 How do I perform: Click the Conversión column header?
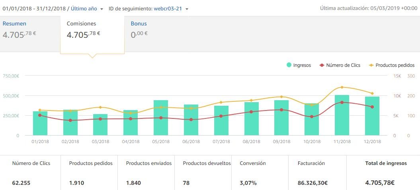coord(253,163)
